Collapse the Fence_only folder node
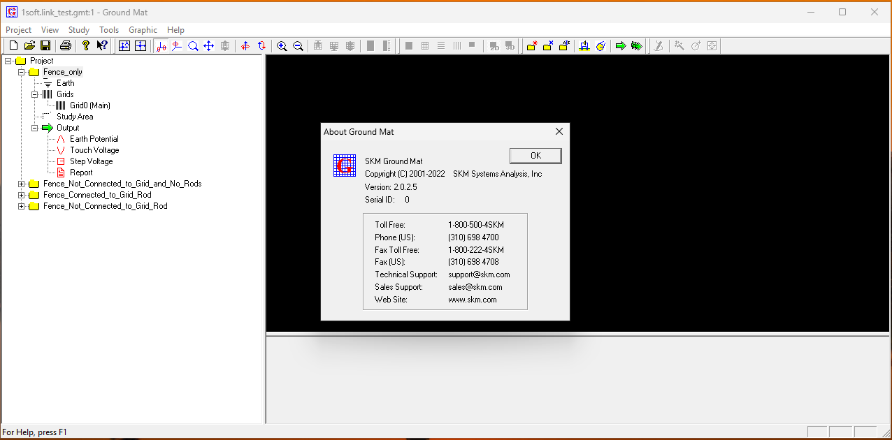 coord(21,72)
